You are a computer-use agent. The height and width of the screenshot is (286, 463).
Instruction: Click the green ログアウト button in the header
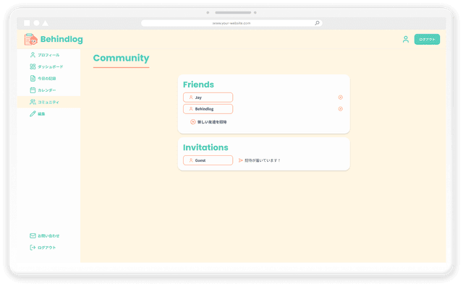427,39
